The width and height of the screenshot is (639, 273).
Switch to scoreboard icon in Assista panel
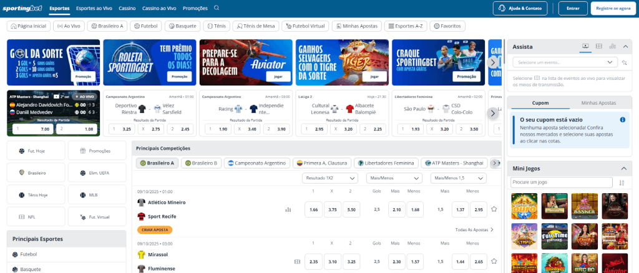[x=598, y=46]
